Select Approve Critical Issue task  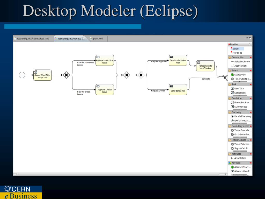(105, 89)
